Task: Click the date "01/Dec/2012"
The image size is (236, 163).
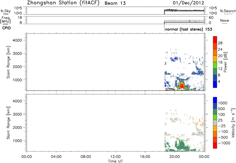Action: (189, 3)
